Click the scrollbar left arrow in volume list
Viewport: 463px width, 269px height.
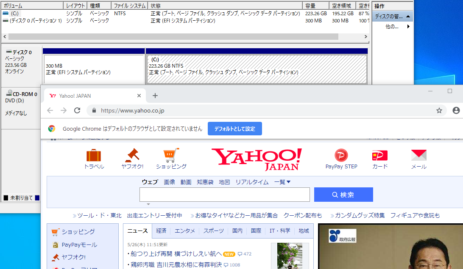[5, 36]
